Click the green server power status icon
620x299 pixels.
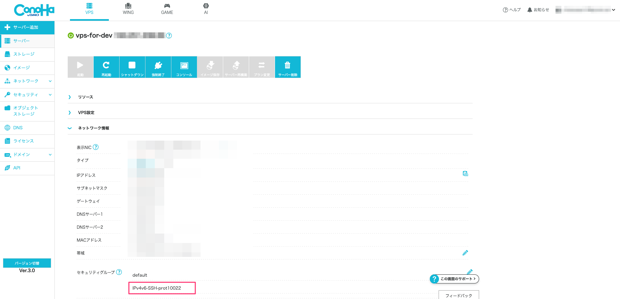click(x=71, y=35)
